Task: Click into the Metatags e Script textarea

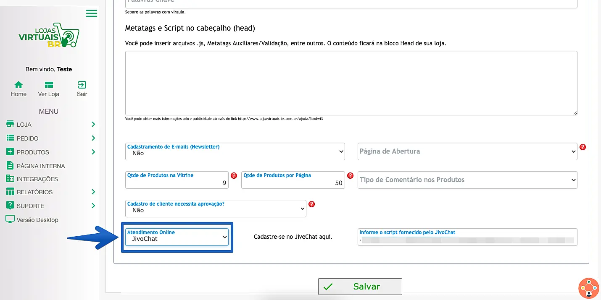Action: click(x=351, y=83)
